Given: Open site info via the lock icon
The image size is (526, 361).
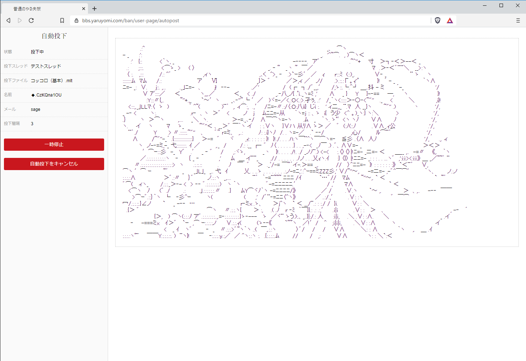Looking at the screenshot, I should point(76,20).
